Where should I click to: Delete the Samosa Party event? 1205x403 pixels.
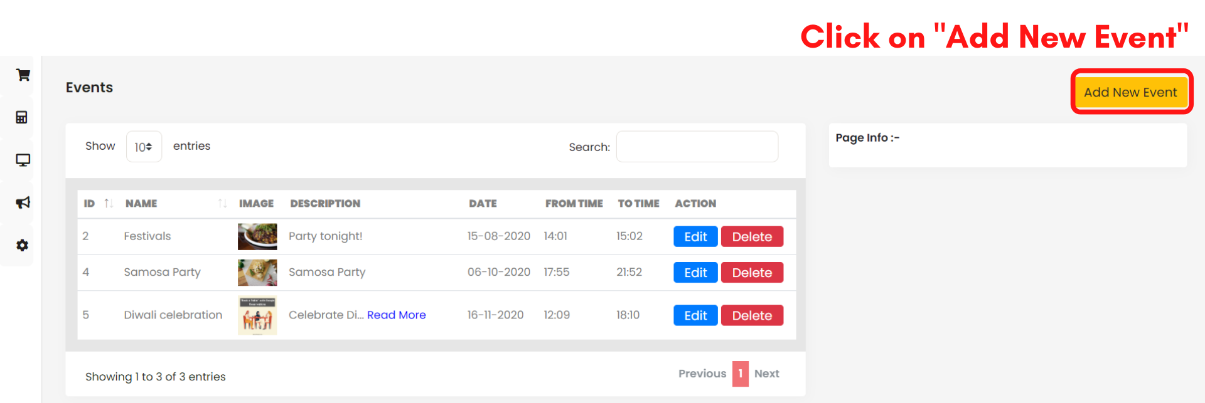[751, 273]
